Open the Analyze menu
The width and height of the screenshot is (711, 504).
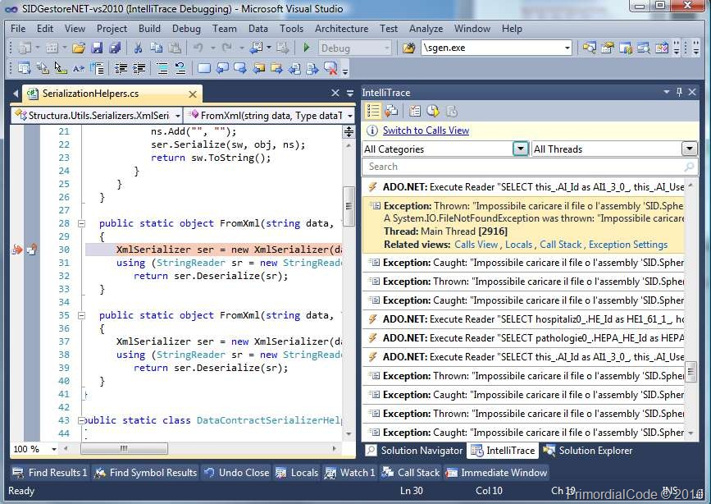[426, 29]
